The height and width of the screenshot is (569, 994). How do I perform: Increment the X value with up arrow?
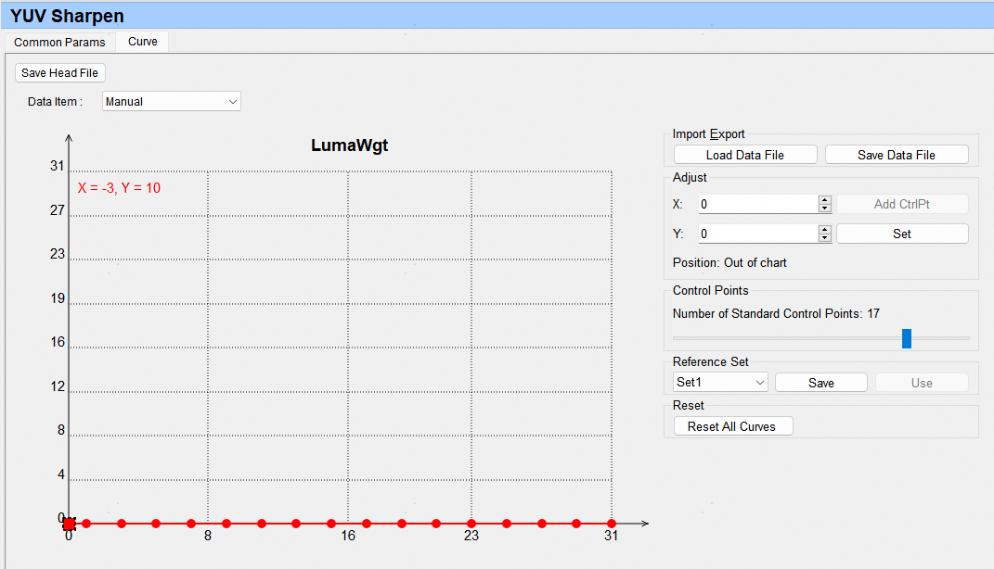coord(825,200)
